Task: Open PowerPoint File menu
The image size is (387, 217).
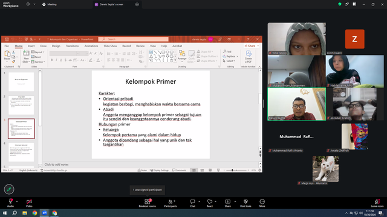Action: pos(7,46)
